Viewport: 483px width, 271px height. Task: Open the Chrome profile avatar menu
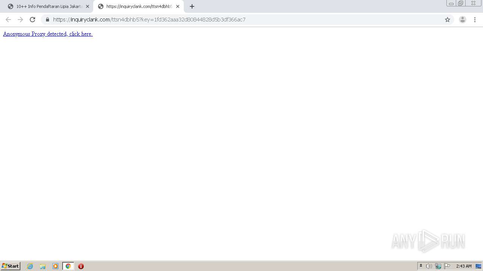click(x=463, y=20)
